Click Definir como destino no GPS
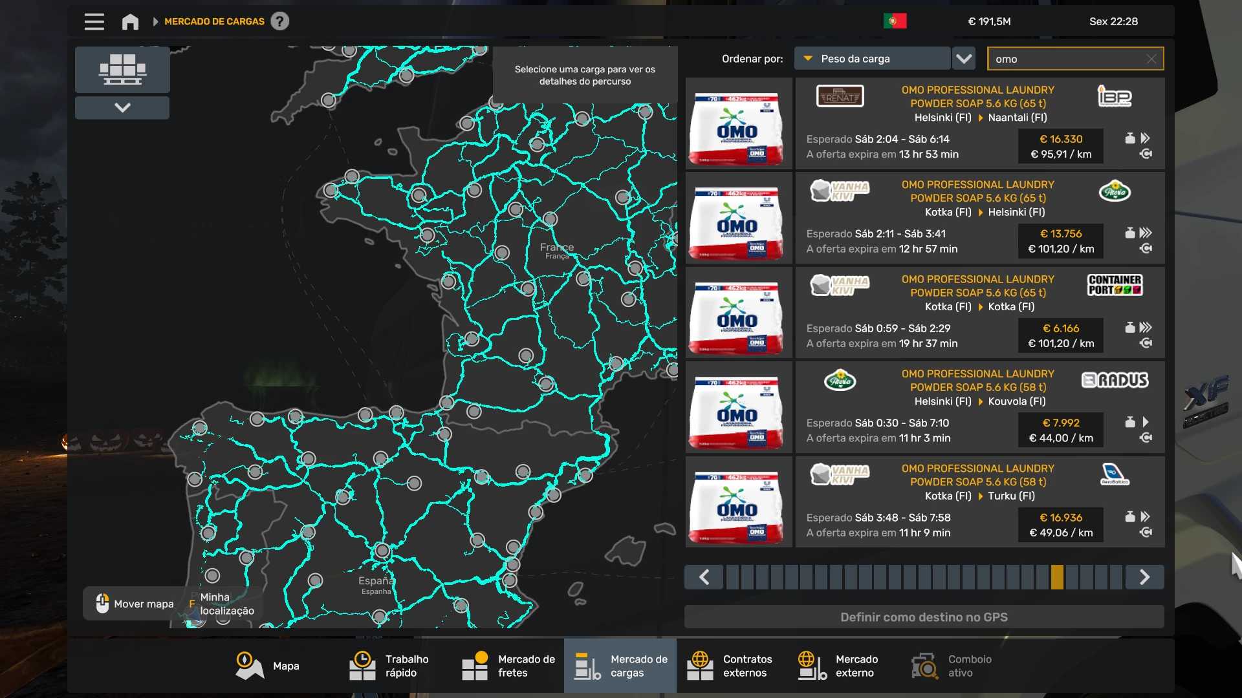Screen dimensions: 1242x698 [924, 617]
